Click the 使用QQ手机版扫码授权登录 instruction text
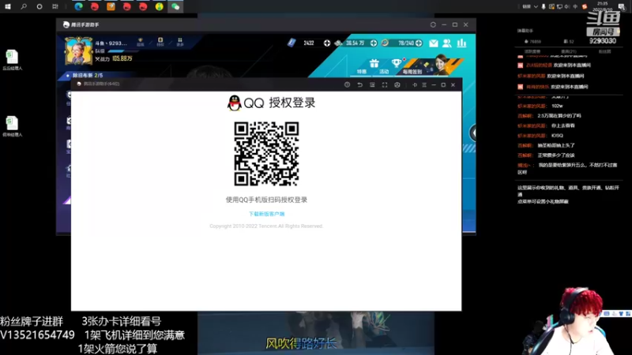The height and width of the screenshot is (355, 632). point(266,200)
